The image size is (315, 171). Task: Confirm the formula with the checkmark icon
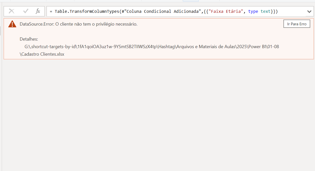26,11
